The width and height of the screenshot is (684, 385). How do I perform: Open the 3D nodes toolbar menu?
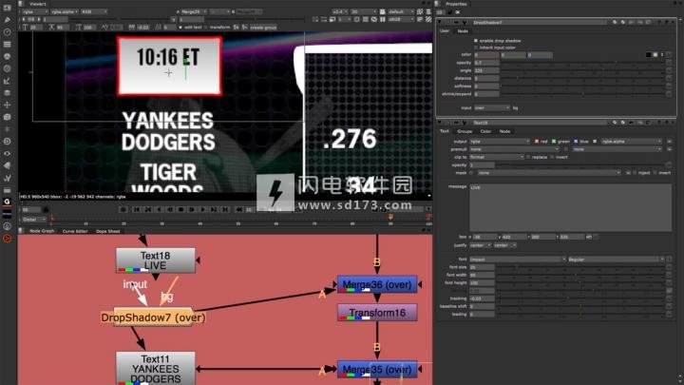coord(7,117)
